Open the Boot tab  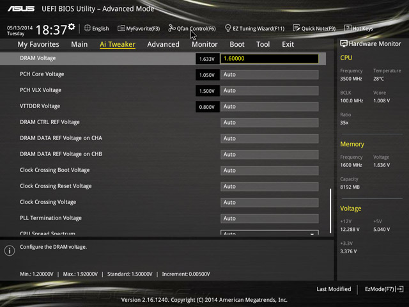(237, 44)
